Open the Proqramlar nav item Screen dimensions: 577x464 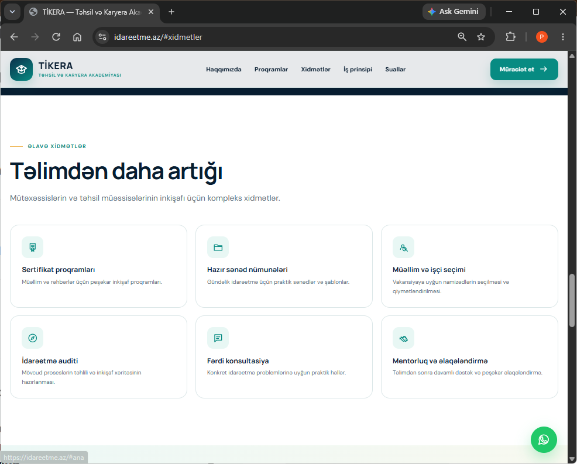point(271,69)
